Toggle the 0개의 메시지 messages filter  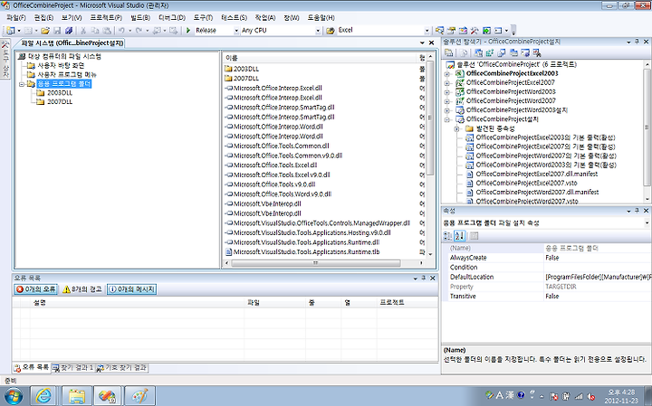coord(131,289)
